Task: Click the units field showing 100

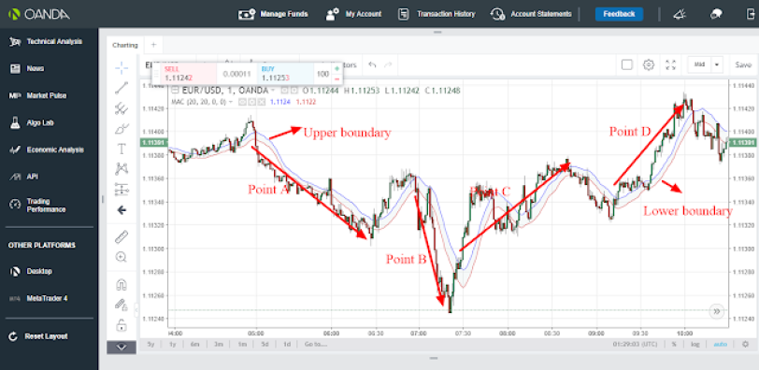Action: pyautogui.click(x=322, y=74)
